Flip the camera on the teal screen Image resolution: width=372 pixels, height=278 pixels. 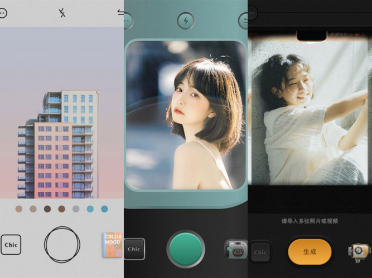[244, 21]
